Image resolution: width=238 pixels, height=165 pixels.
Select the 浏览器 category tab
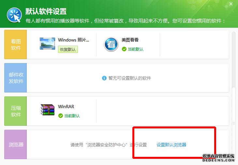coord(16,144)
